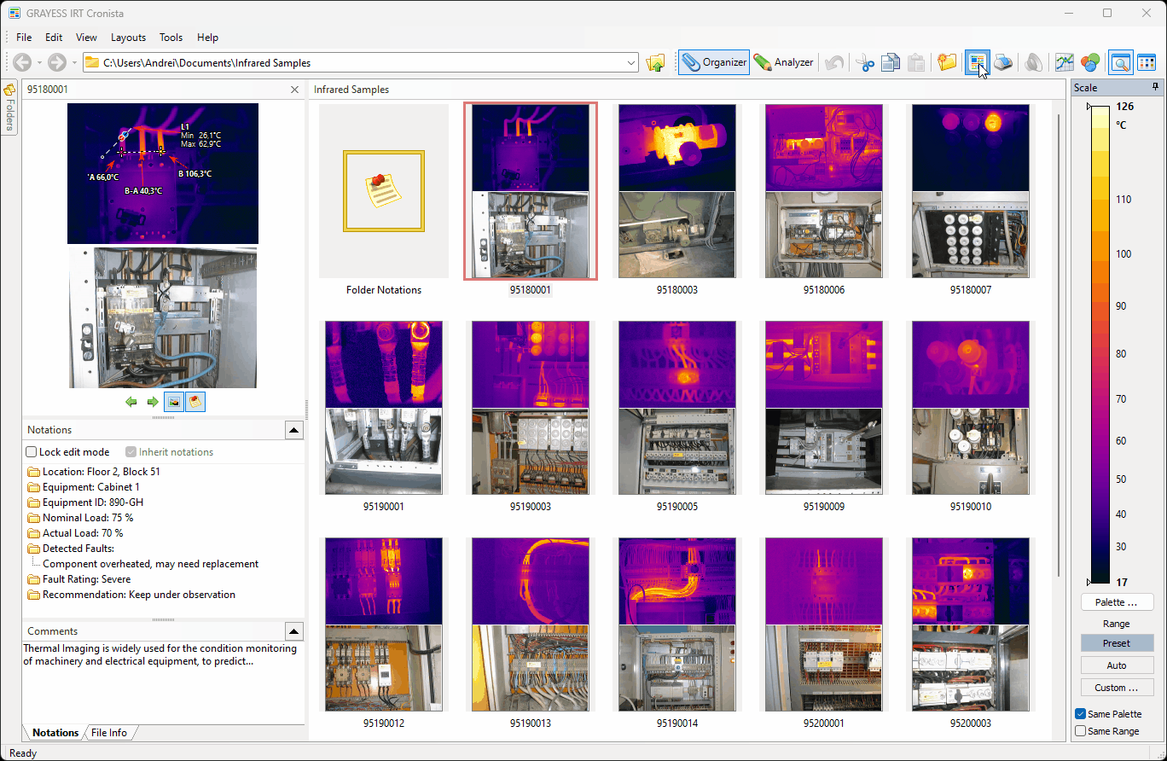
Task: Click the scissors Cut icon
Action: pos(864,62)
